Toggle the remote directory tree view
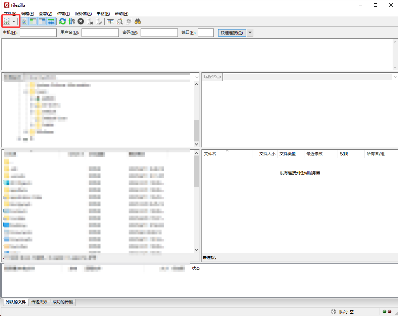The height and width of the screenshot is (316, 398). click(x=42, y=21)
